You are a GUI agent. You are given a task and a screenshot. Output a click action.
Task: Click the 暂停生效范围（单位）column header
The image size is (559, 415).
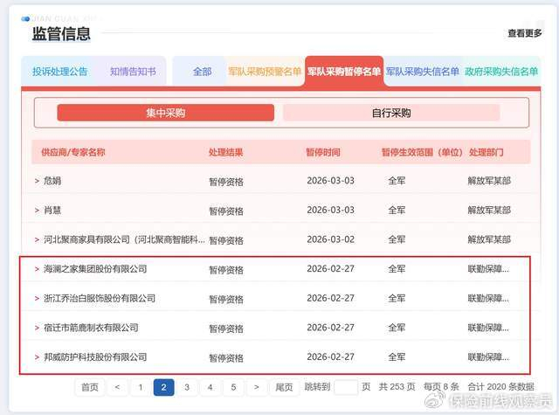click(422, 152)
